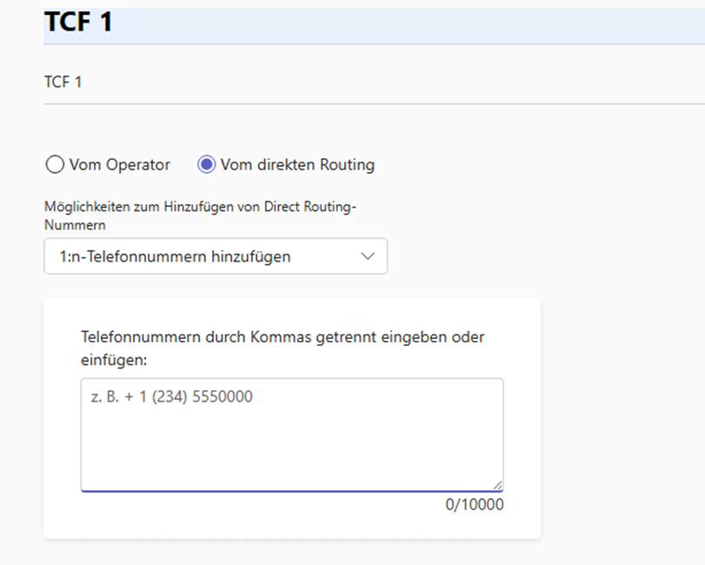Click the placeholder z. B. + 1 (234) 5550000
The image size is (705, 565).
click(172, 396)
